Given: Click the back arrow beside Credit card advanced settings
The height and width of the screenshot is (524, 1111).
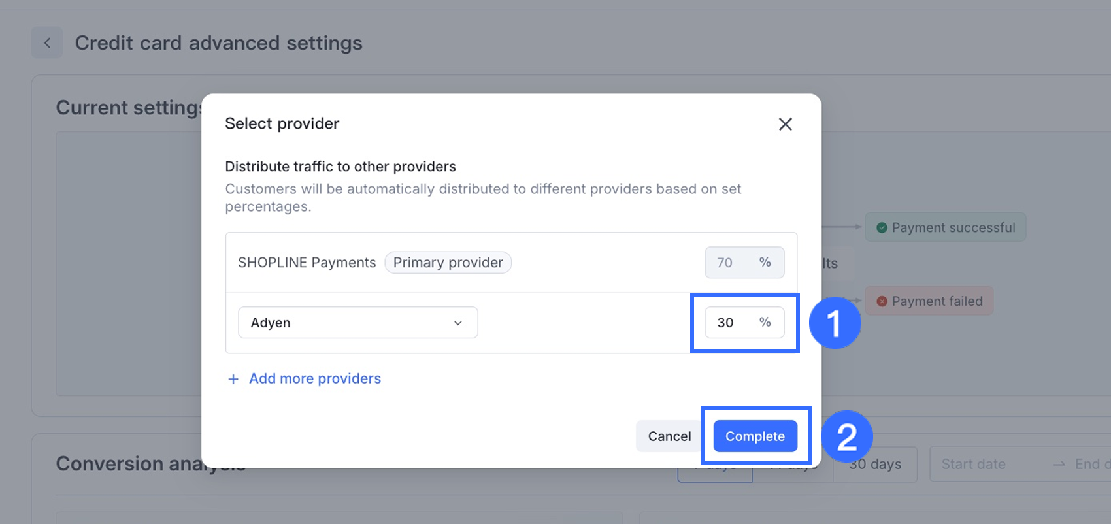Looking at the screenshot, I should point(47,43).
